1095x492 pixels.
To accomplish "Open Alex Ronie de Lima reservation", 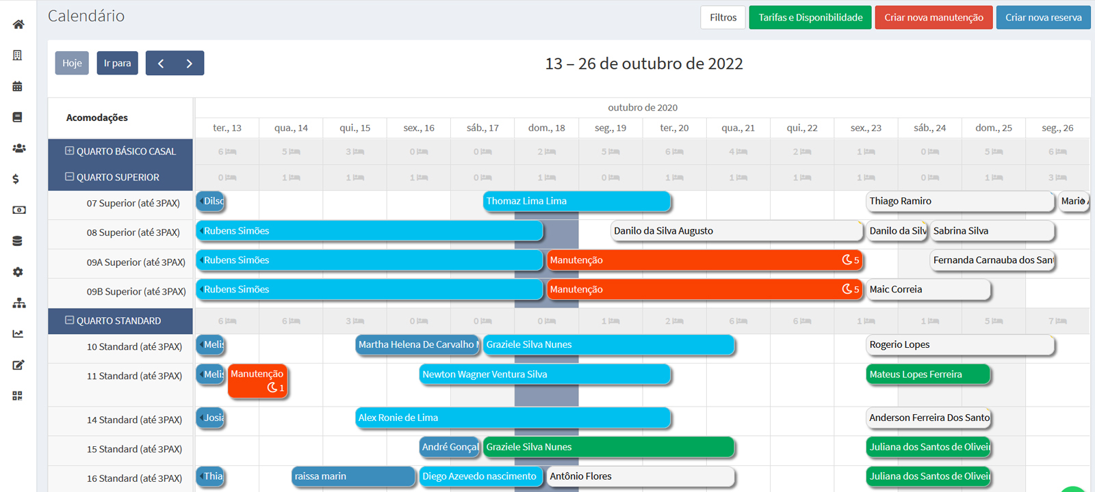I will 513,418.
